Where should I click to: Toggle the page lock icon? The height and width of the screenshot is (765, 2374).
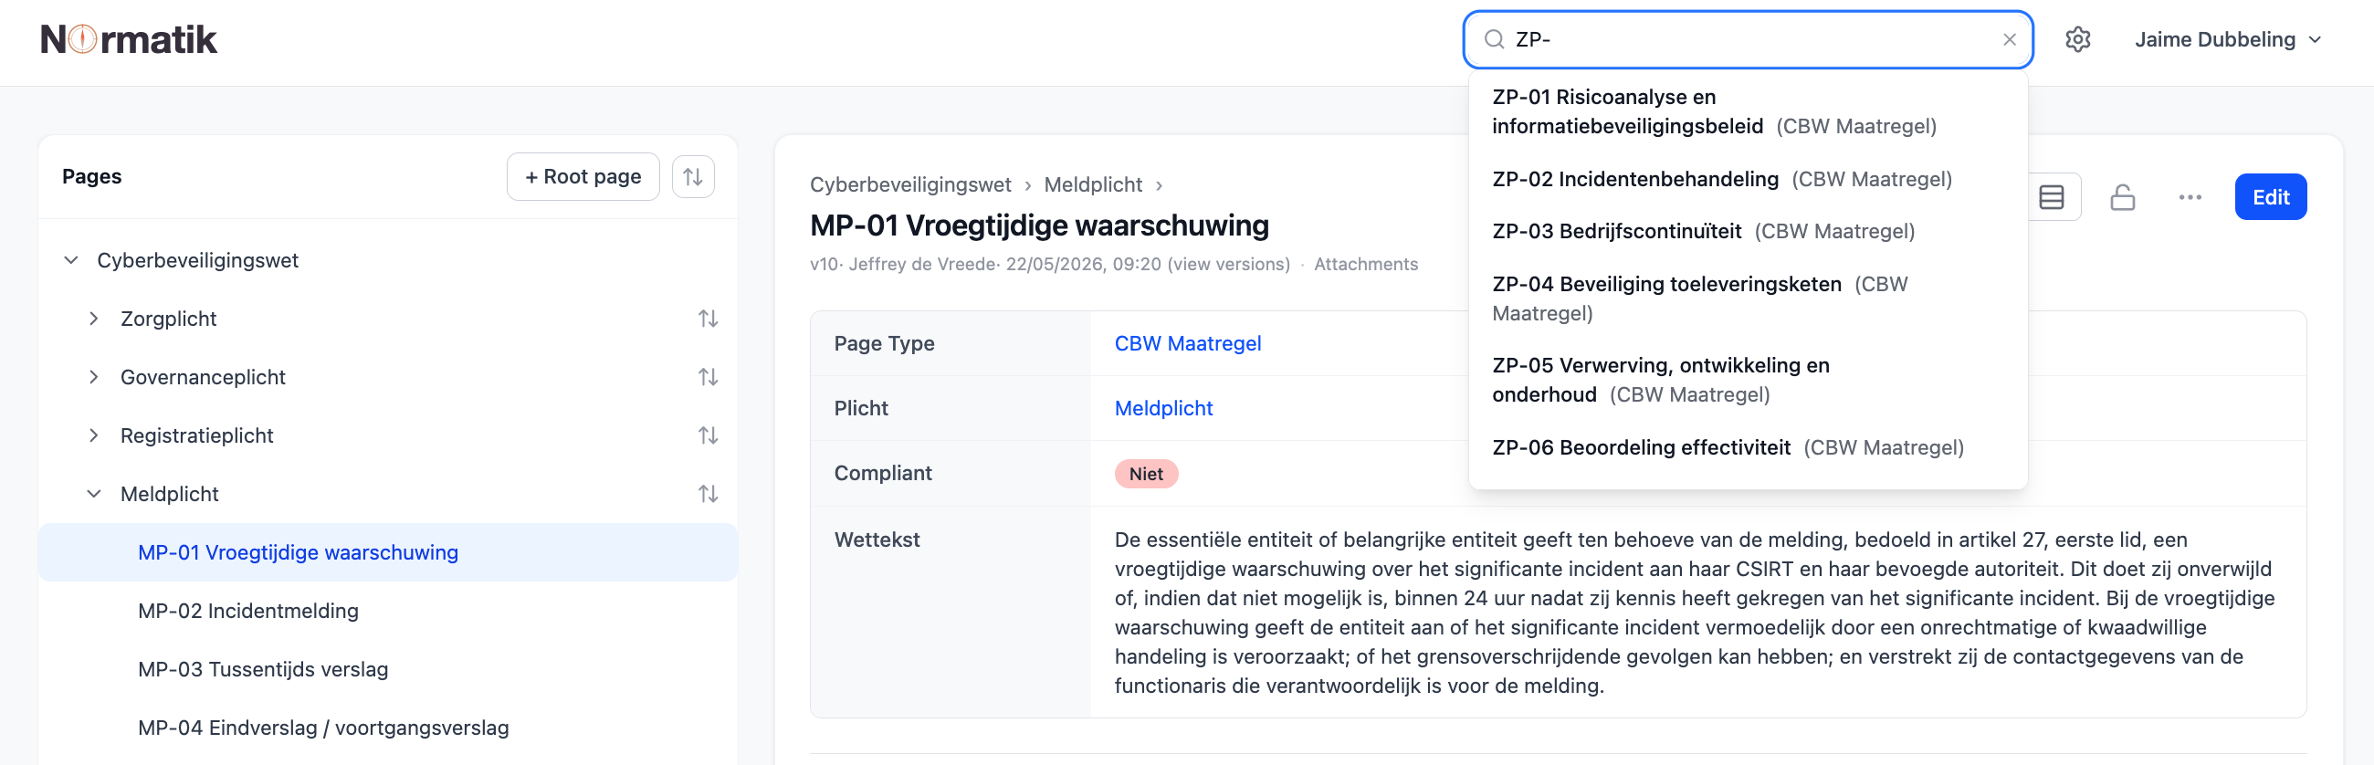click(2122, 197)
